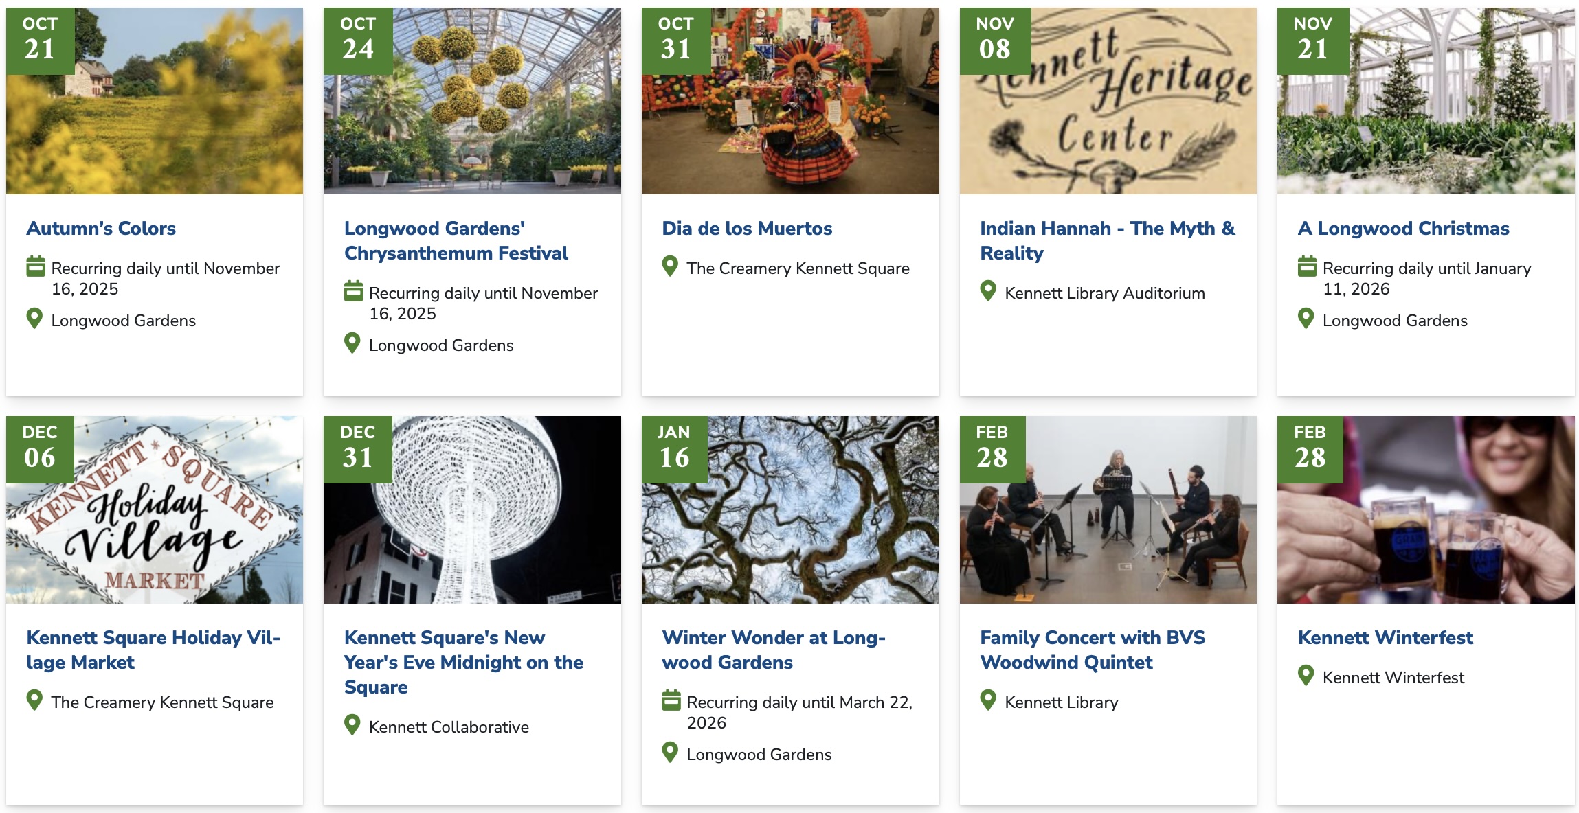
Task: Click the location pin beside Kennett Library
Action: (988, 700)
